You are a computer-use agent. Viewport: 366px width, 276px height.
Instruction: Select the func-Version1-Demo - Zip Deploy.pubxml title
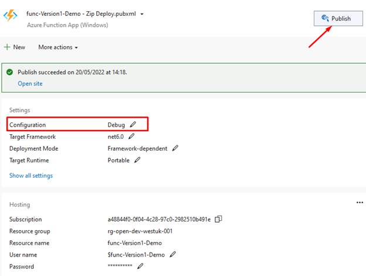coord(81,13)
